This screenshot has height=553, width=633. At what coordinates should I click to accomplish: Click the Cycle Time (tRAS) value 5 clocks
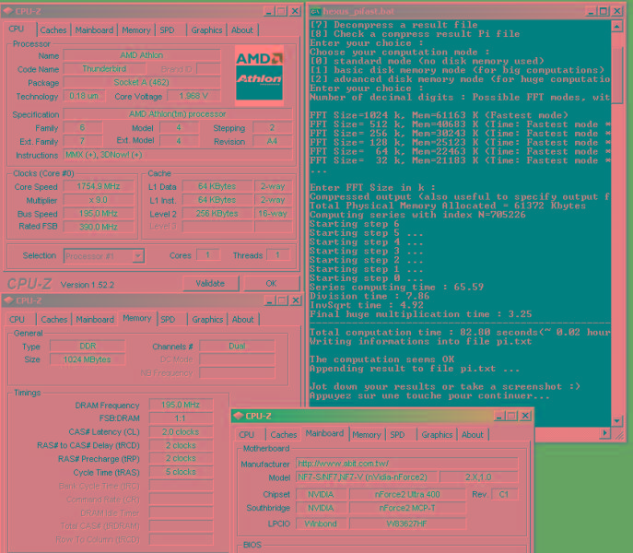(181, 472)
